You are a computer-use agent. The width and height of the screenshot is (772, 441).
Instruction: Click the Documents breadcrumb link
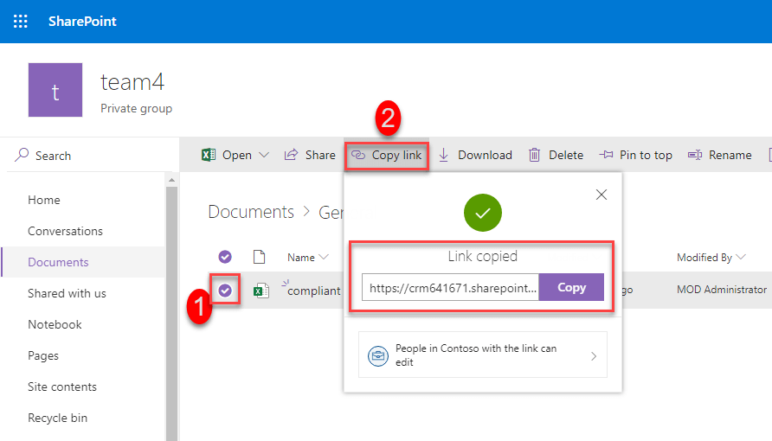pos(251,212)
